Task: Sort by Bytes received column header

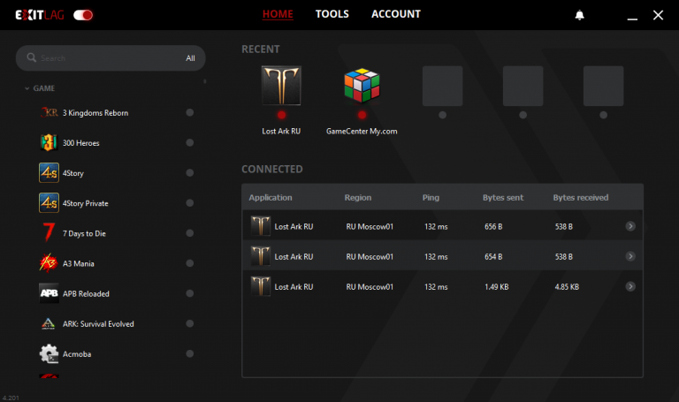Action: (580, 198)
